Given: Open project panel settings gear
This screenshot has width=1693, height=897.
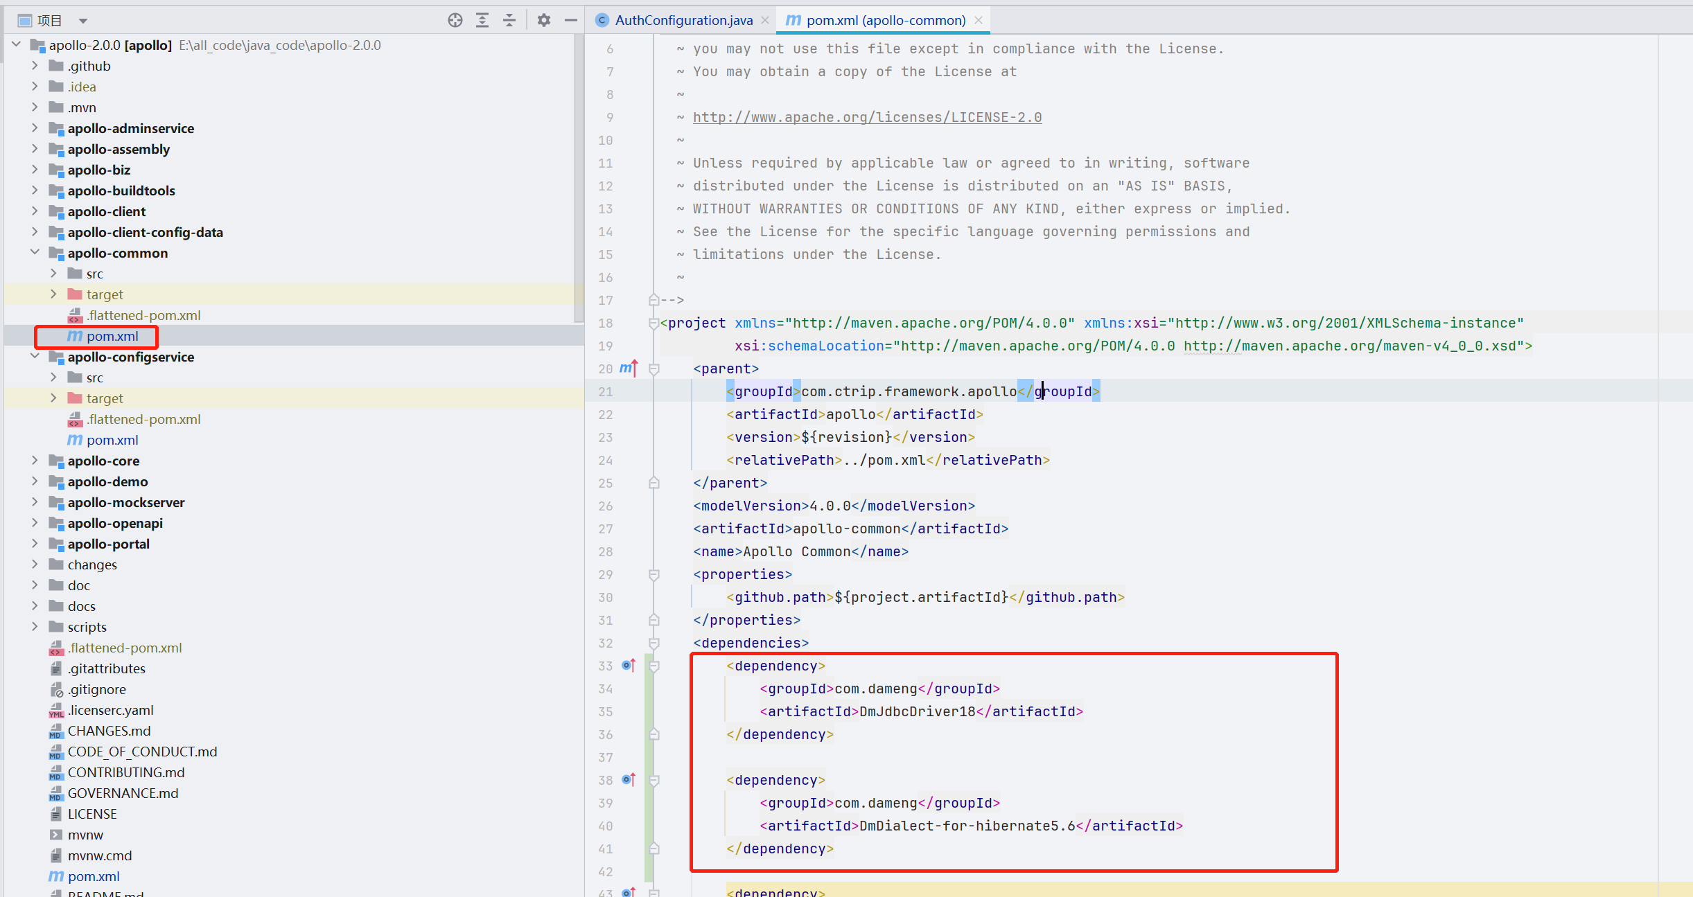Looking at the screenshot, I should [x=544, y=20].
